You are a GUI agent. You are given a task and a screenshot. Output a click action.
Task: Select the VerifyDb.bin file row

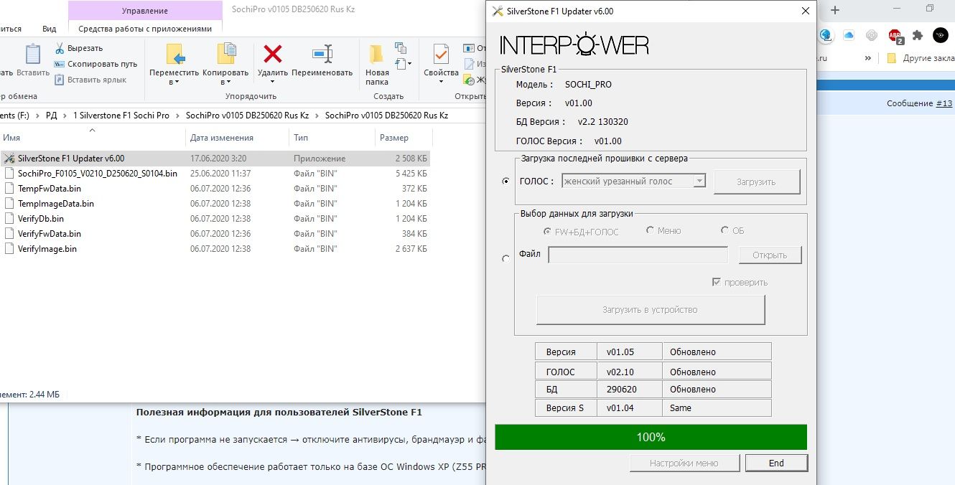point(215,218)
